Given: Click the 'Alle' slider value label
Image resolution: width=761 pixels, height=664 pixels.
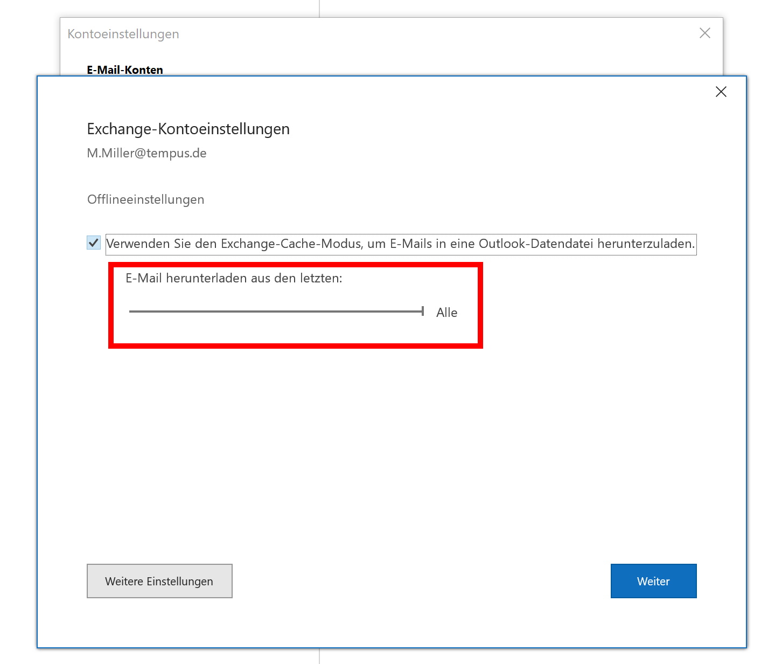Looking at the screenshot, I should click(446, 313).
